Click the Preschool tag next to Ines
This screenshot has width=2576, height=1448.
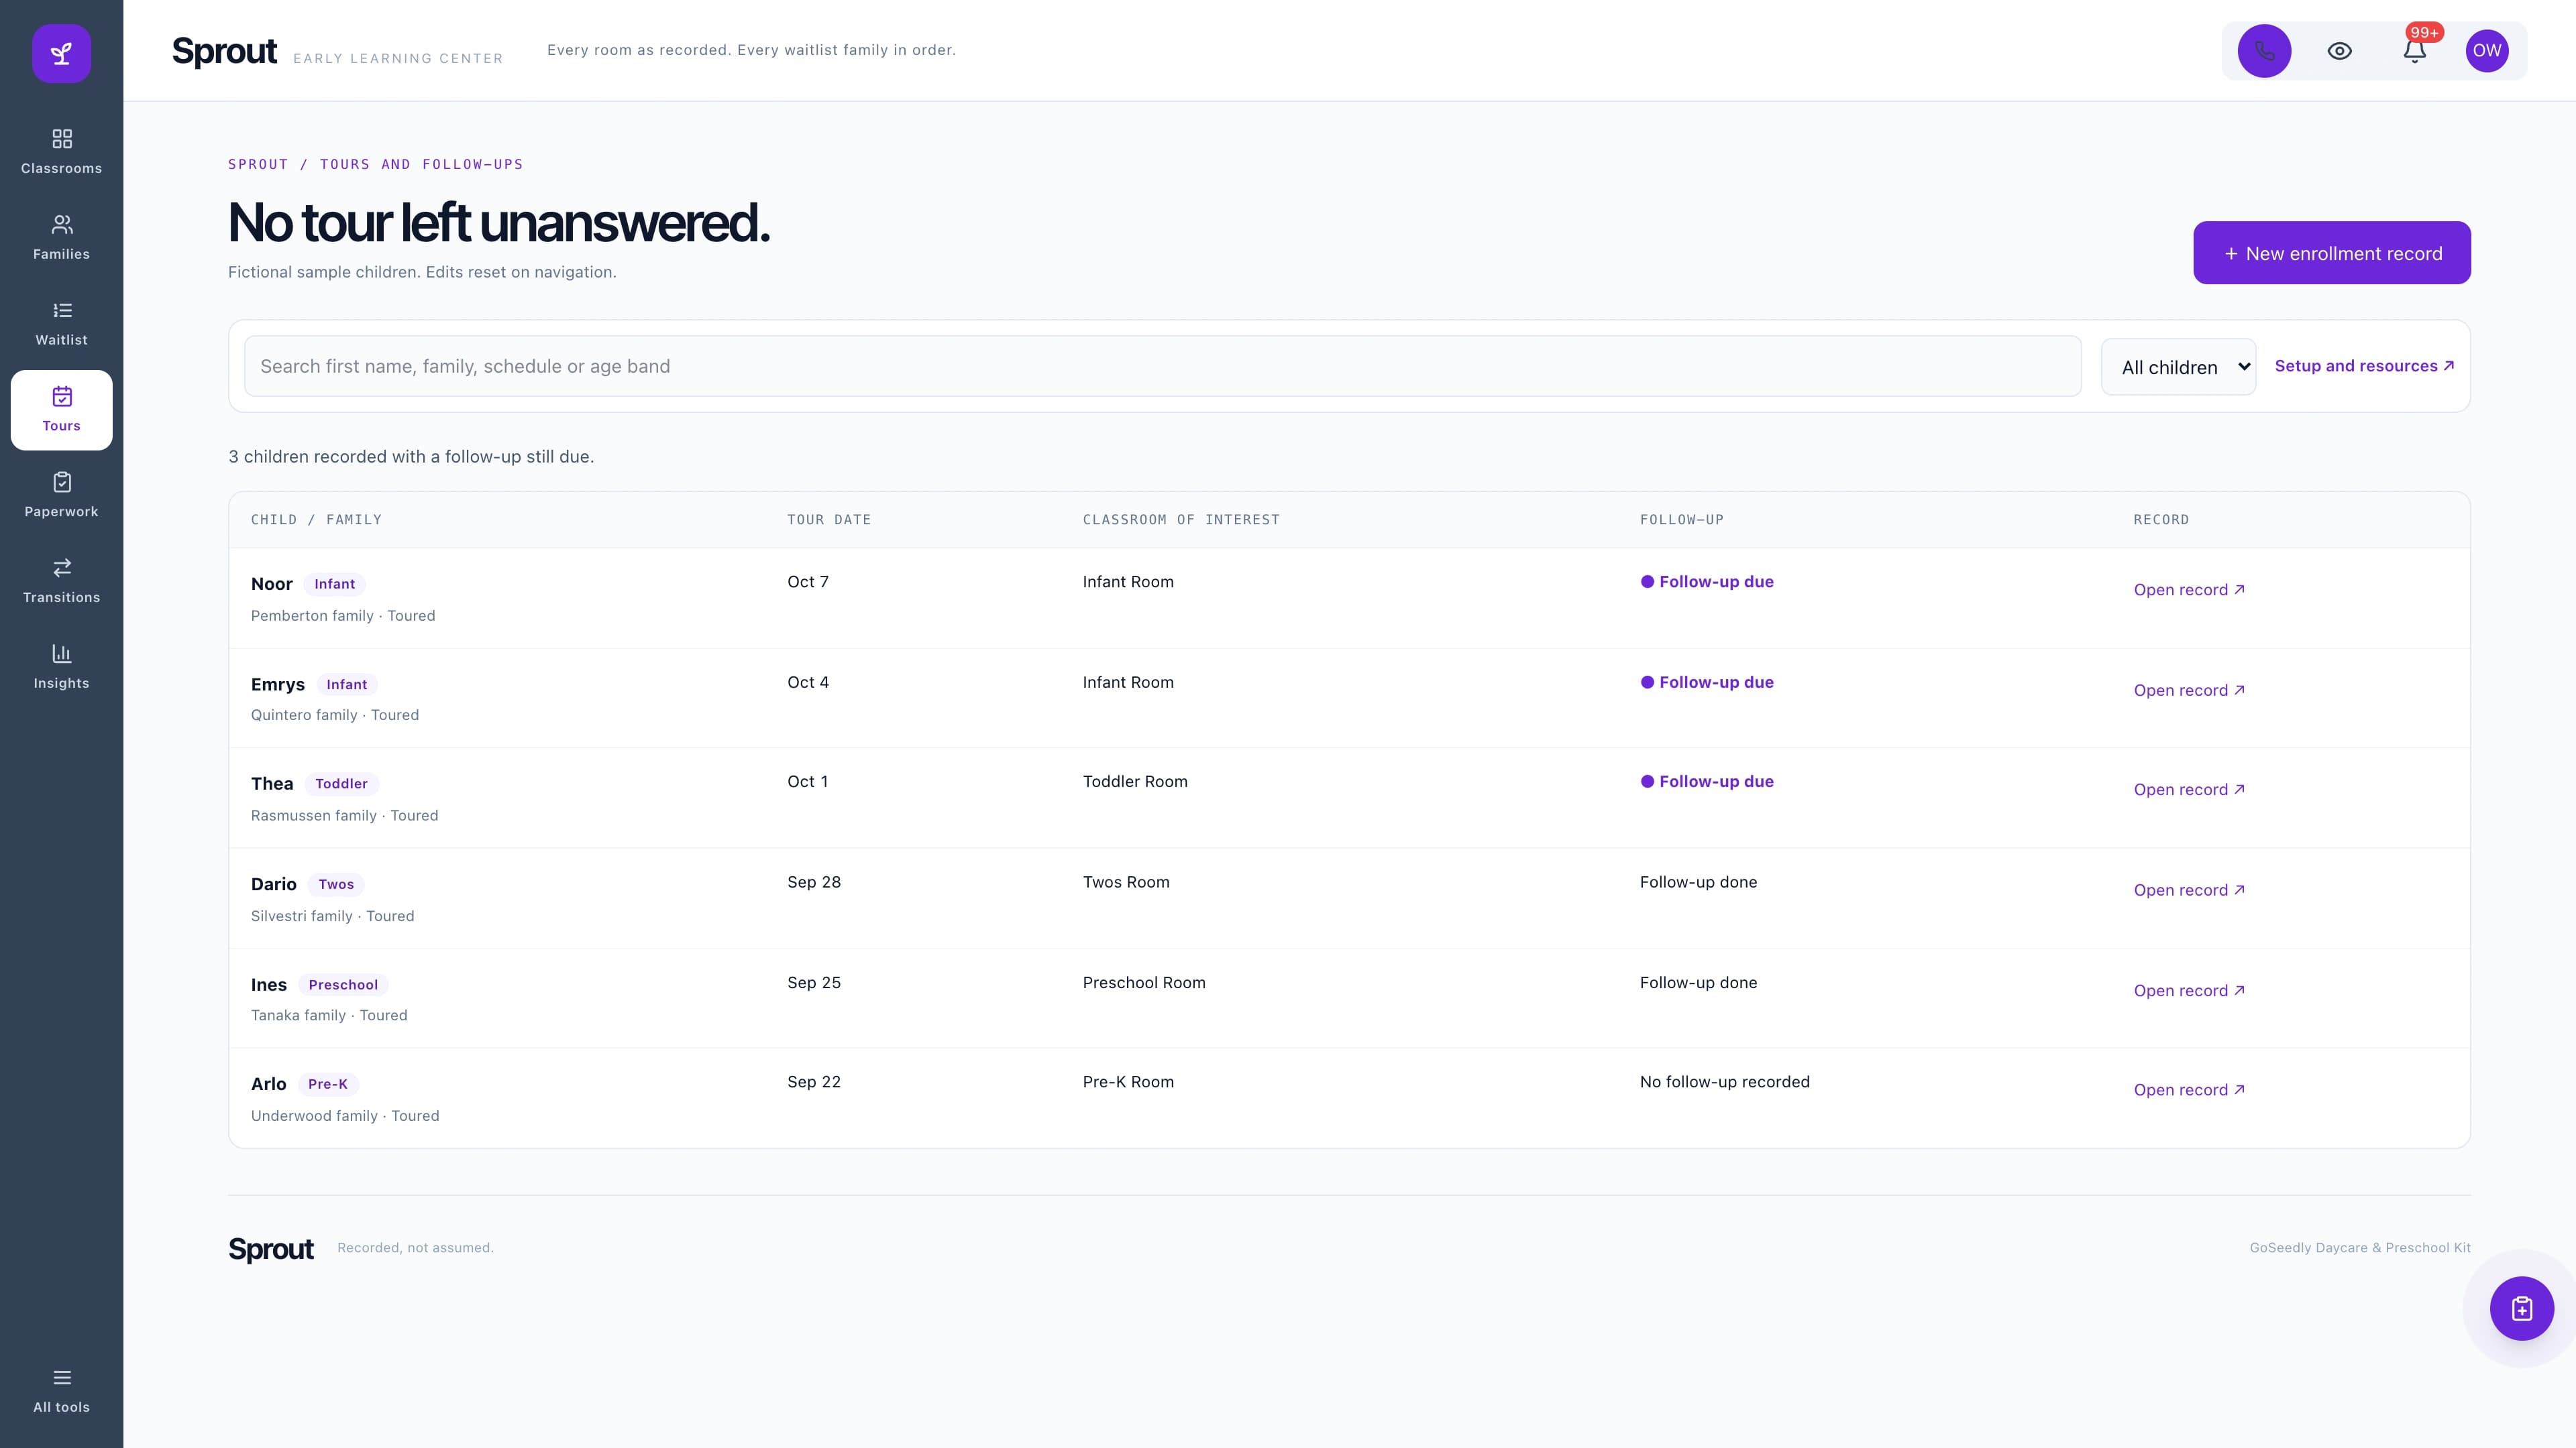[x=343, y=984]
